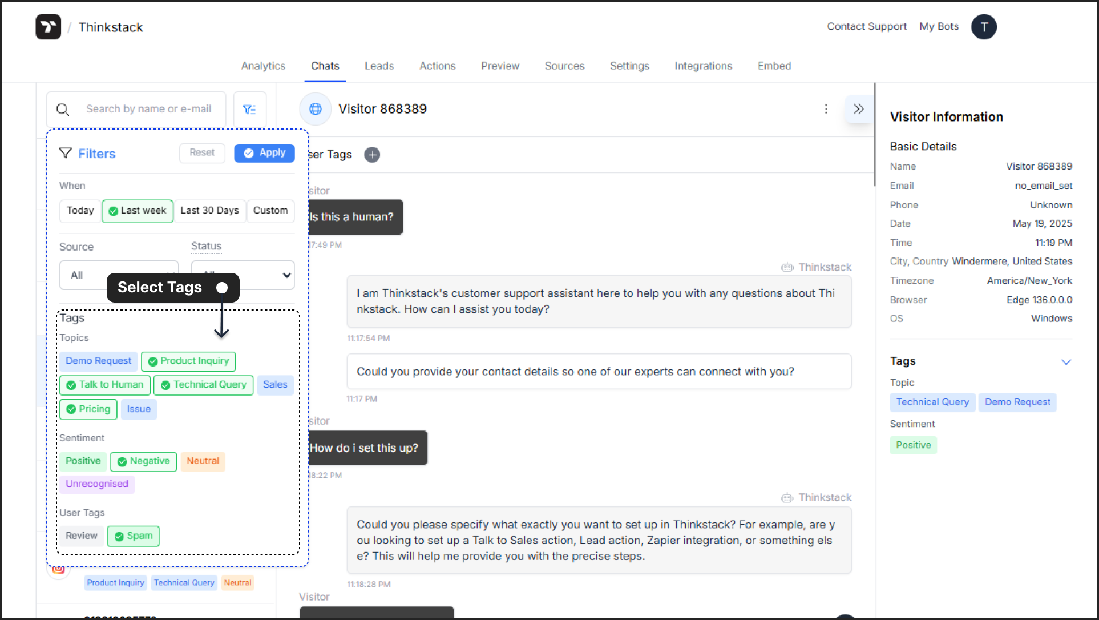Image resolution: width=1099 pixels, height=620 pixels.
Task: Click the America/New_York timezone value
Action: (1029, 281)
